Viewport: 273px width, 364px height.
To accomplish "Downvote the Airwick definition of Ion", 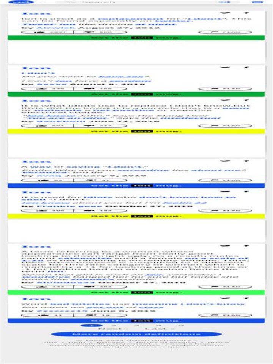I will click(x=100, y=32).
